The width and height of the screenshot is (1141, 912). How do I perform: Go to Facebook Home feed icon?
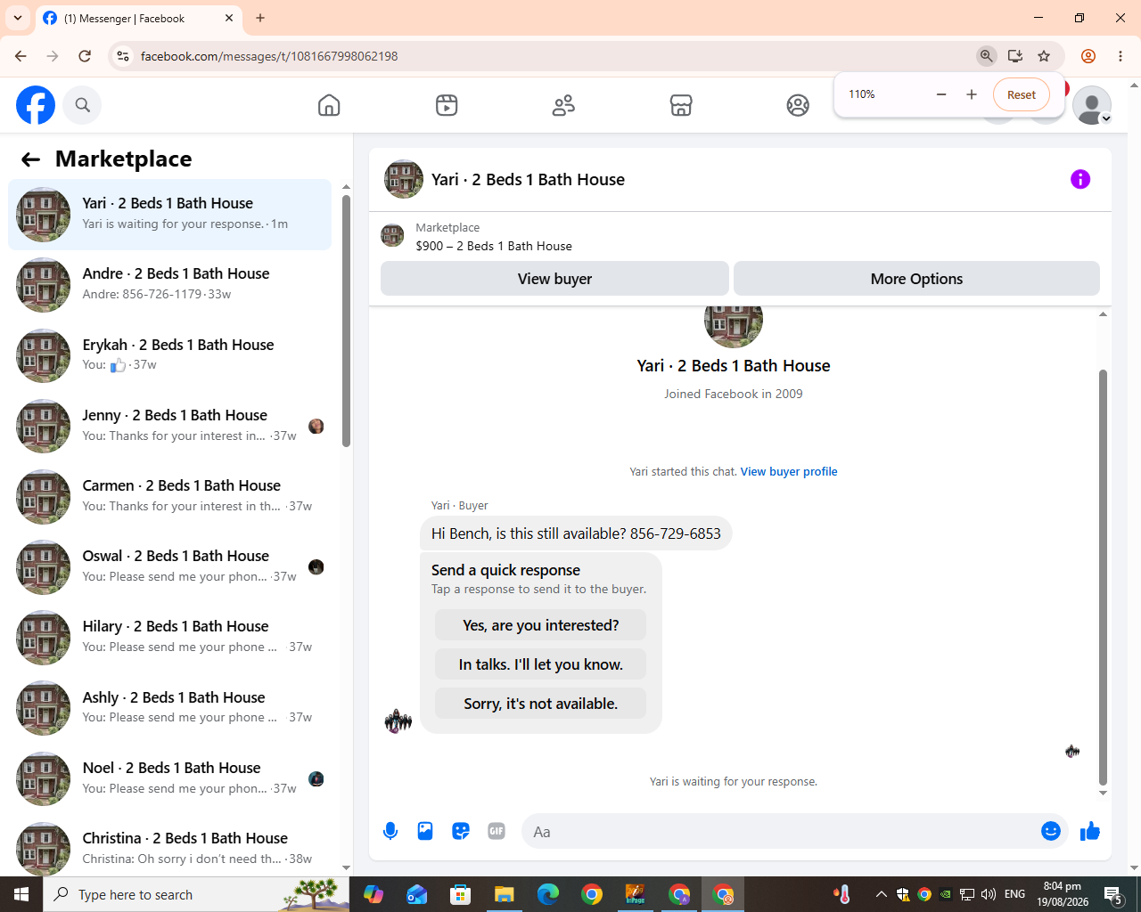pyautogui.click(x=329, y=105)
